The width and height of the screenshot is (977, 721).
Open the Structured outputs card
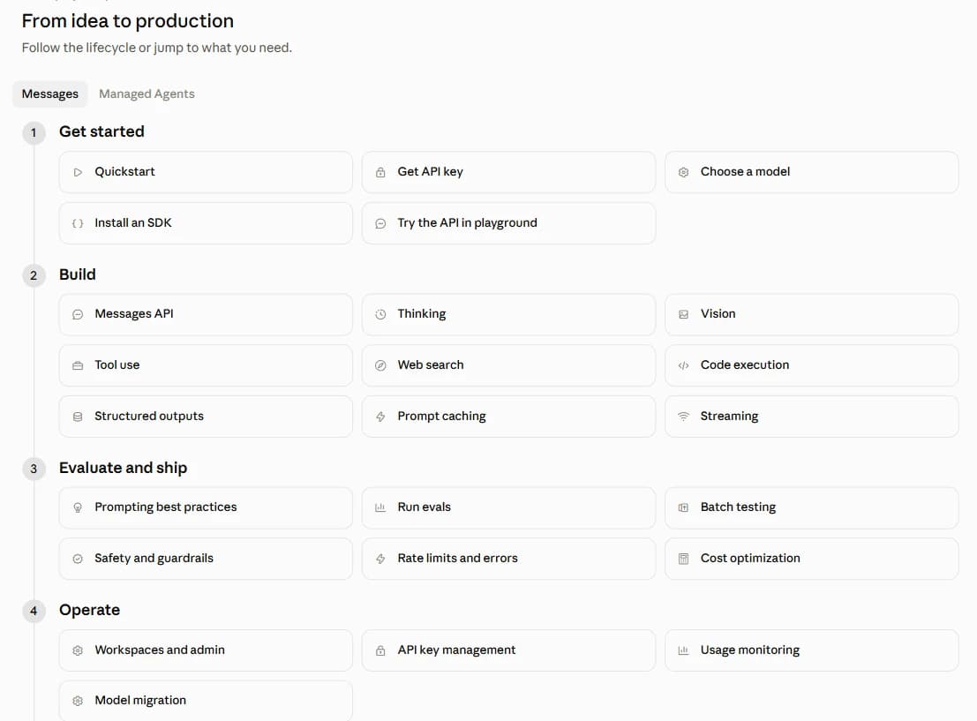tap(206, 417)
